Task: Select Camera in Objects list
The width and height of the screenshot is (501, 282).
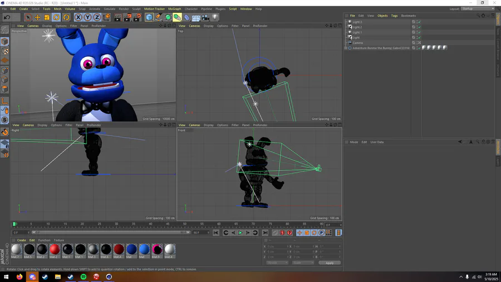Action: (357, 43)
